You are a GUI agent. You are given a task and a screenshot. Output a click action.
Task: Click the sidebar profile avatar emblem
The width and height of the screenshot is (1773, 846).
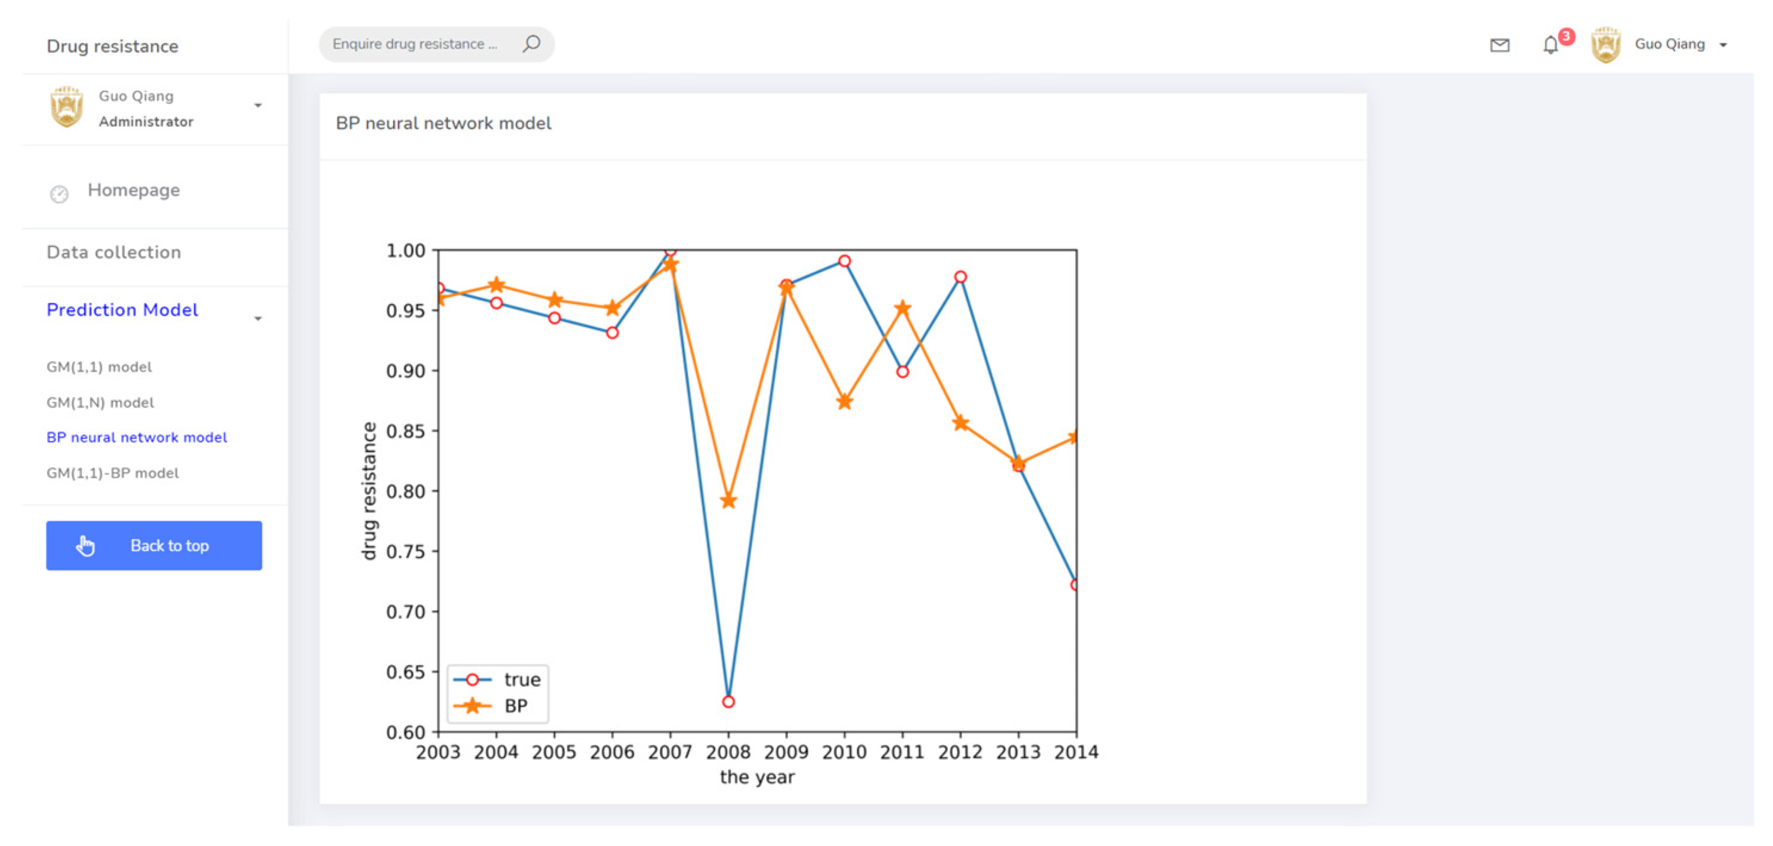coord(67,108)
